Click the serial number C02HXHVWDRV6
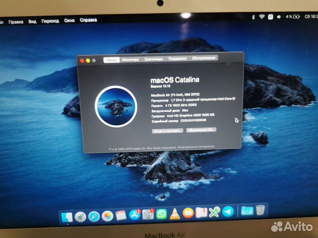 coord(193,120)
